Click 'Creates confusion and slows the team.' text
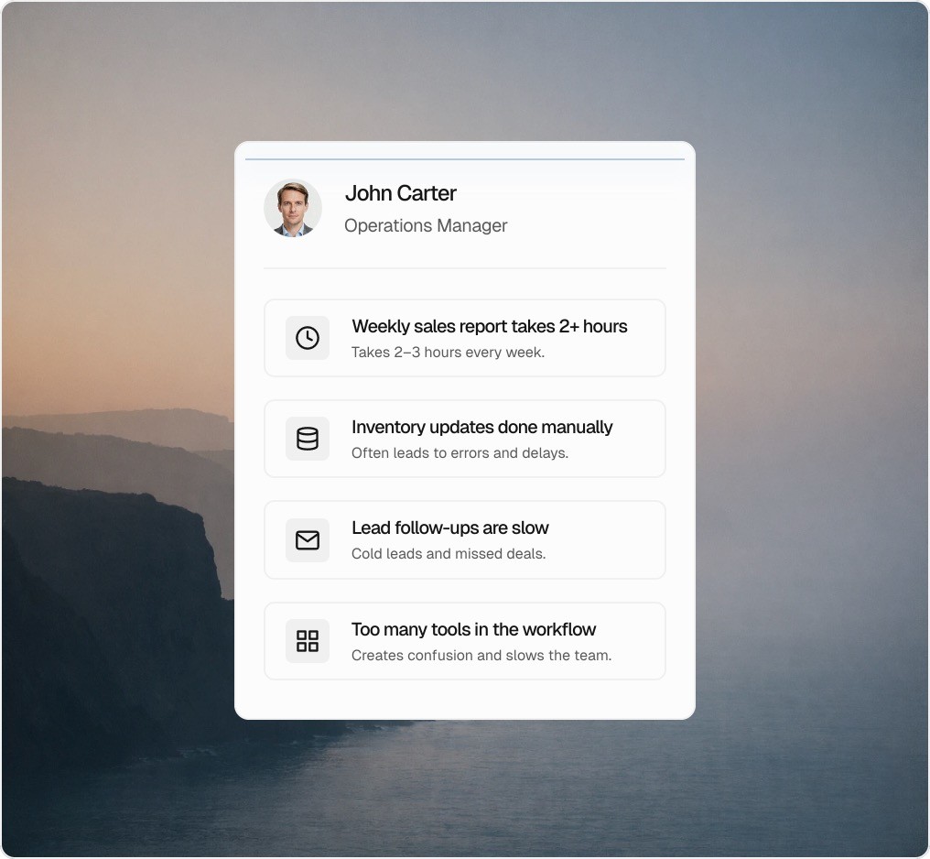930x859 pixels. [481, 656]
